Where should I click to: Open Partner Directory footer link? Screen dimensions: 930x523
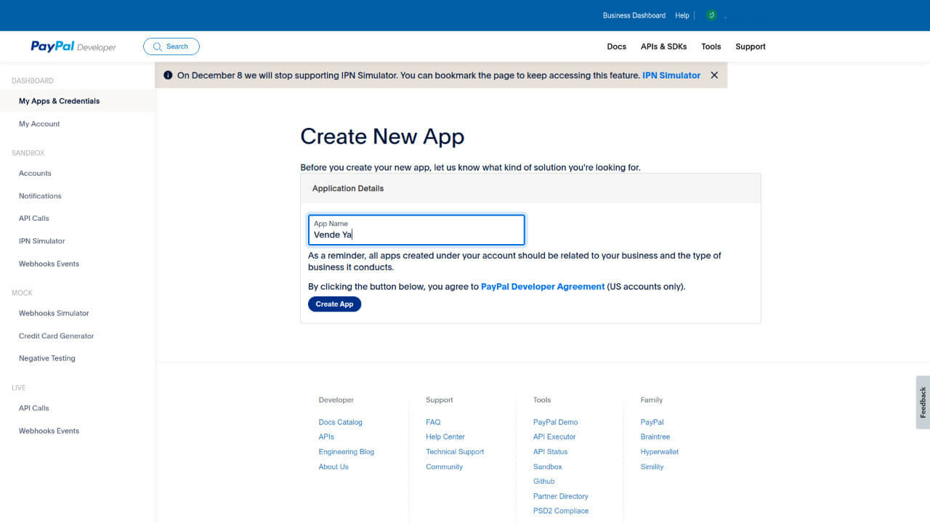click(x=561, y=496)
